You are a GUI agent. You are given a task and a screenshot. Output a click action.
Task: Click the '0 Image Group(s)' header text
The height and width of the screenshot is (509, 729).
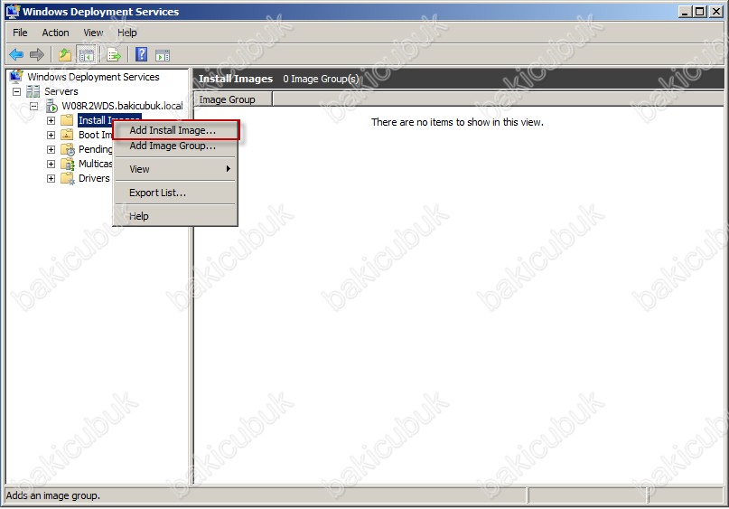[321, 79]
